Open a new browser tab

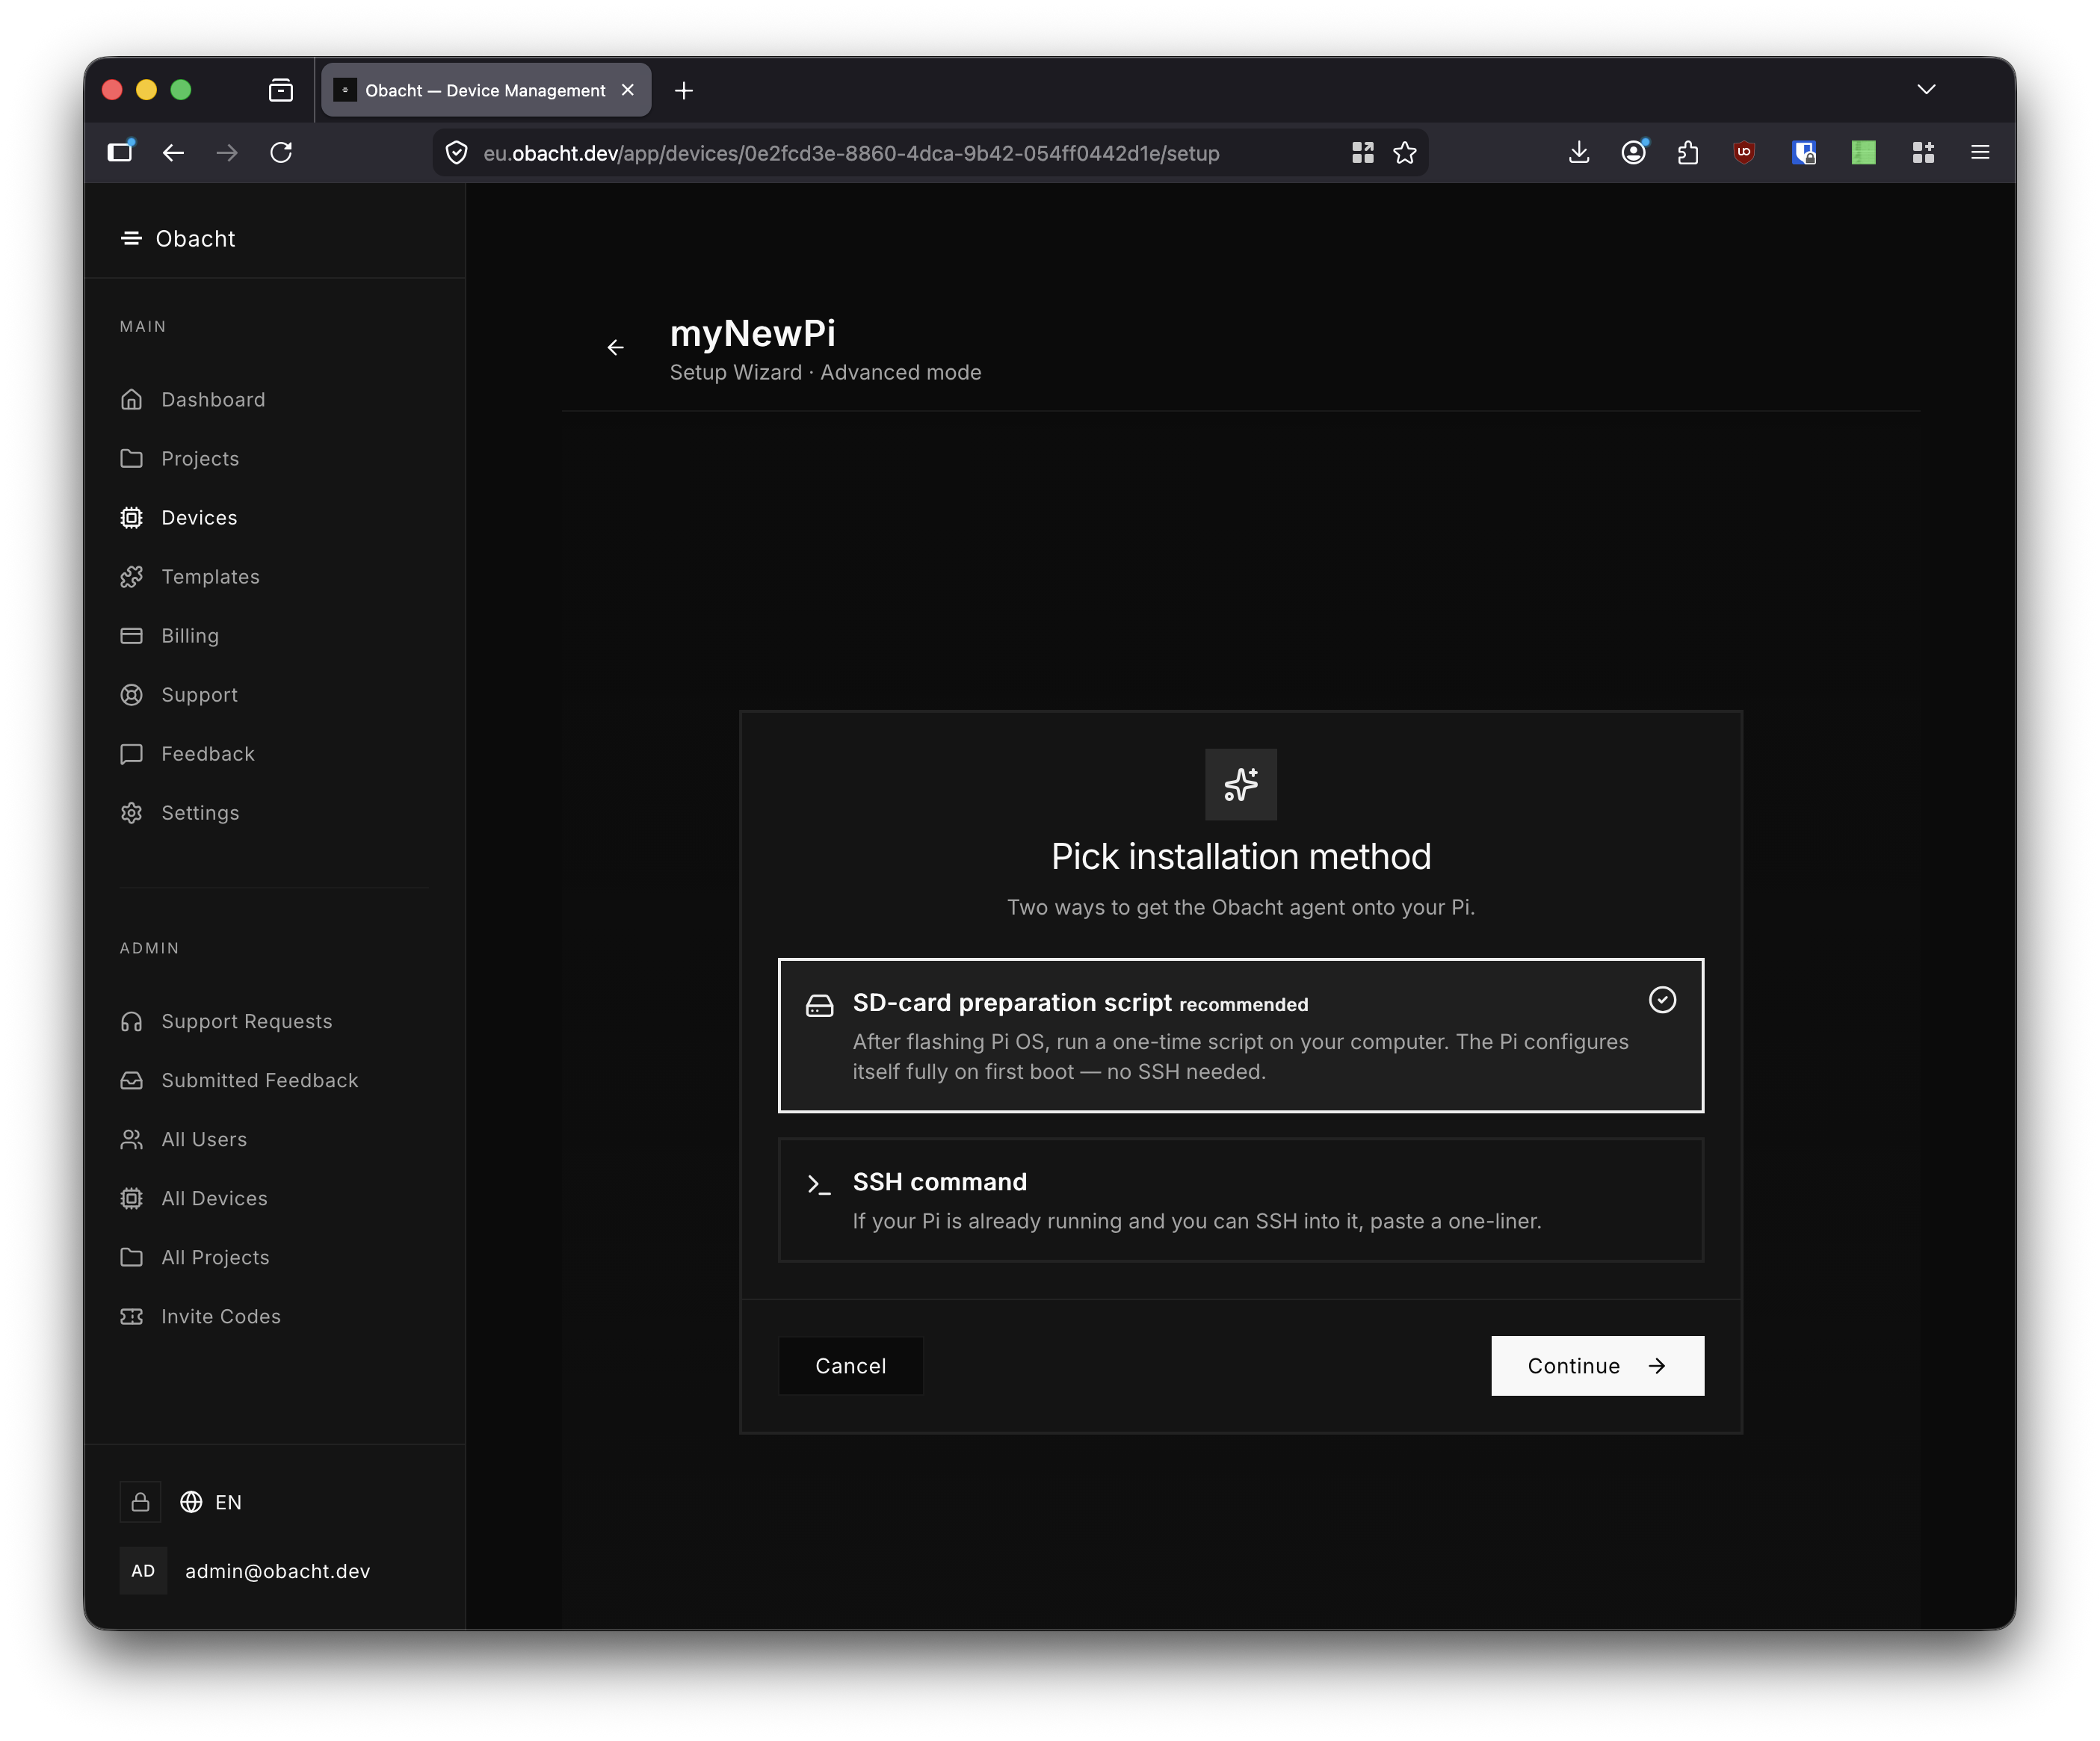click(684, 91)
